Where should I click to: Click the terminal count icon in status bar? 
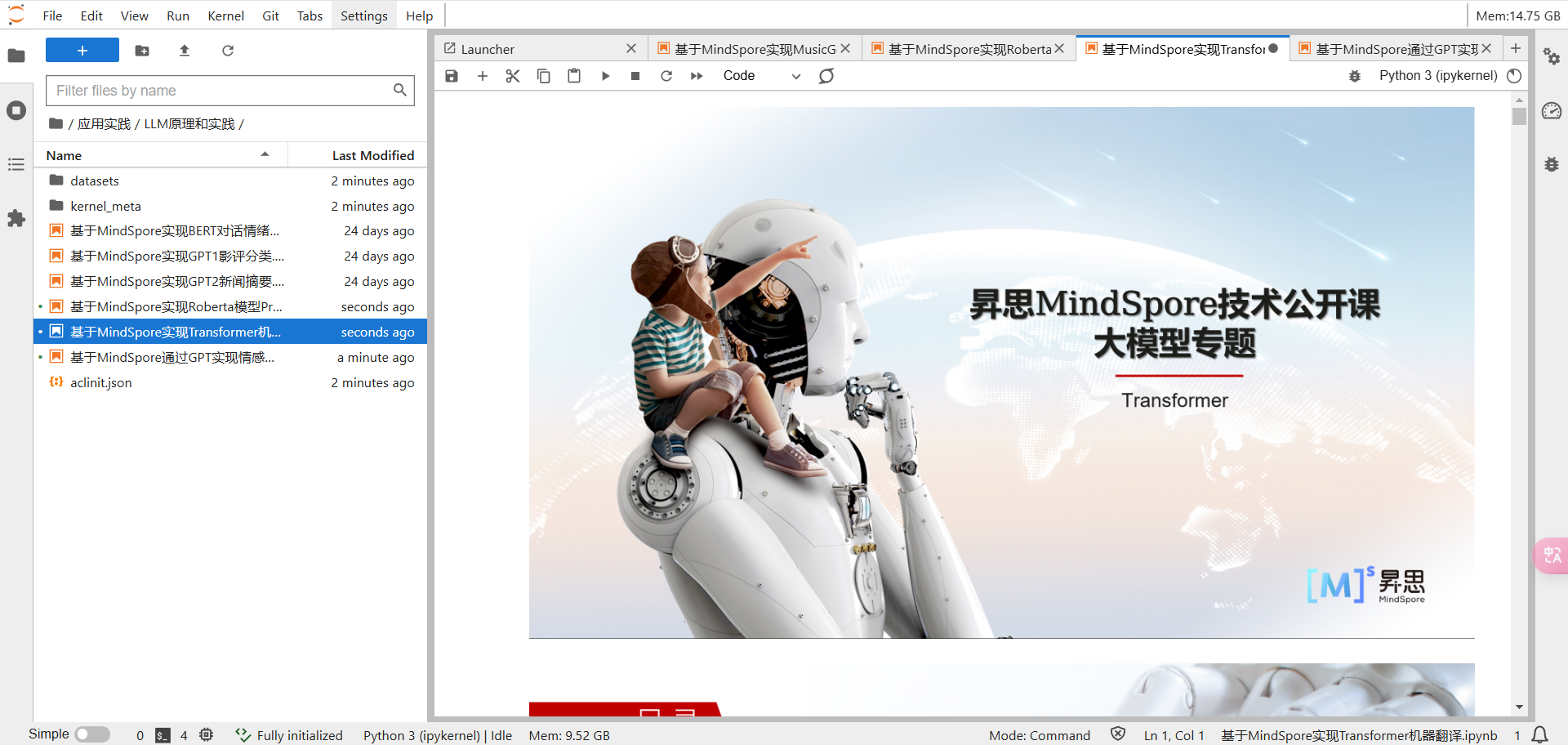click(163, 735)
